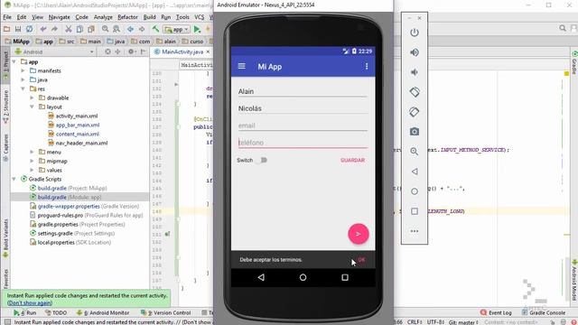The height and width of the screenshot is (325, 578).
Task: Click Find magnifier icon in toolbar
Action: pos(106,29)
